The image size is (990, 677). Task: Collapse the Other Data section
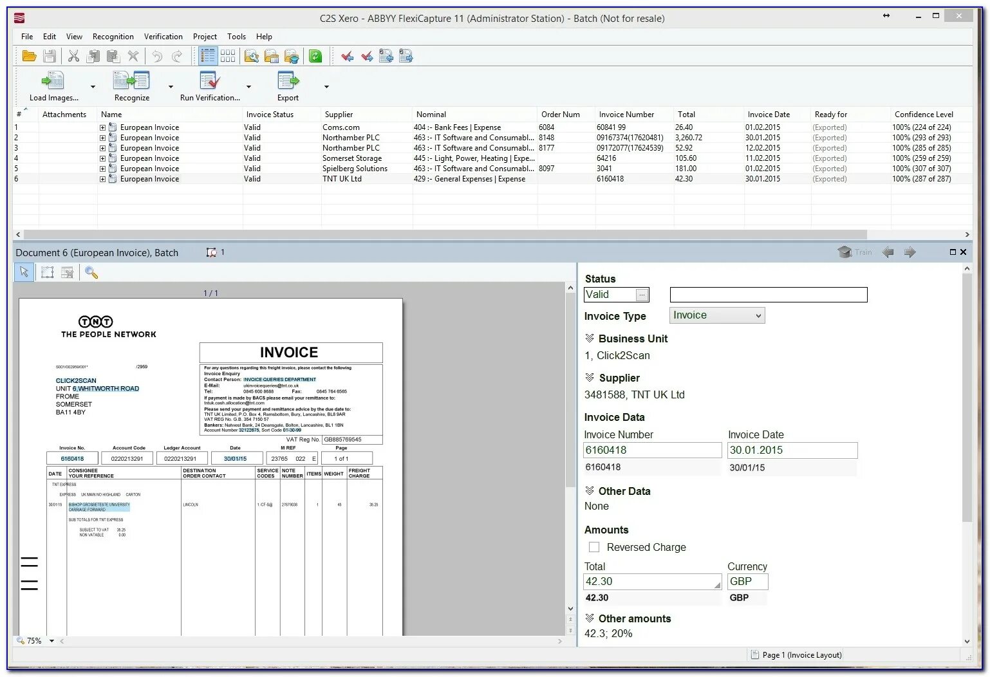point(590,491)
